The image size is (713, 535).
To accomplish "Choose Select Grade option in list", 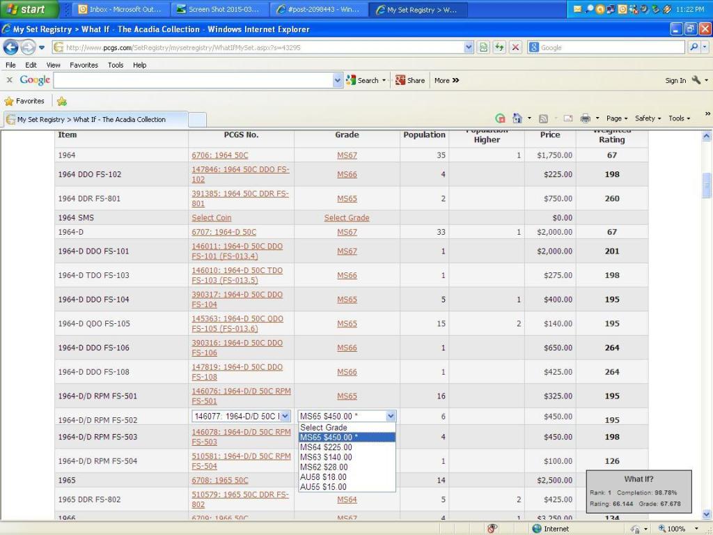I will [x=347, y=428].
